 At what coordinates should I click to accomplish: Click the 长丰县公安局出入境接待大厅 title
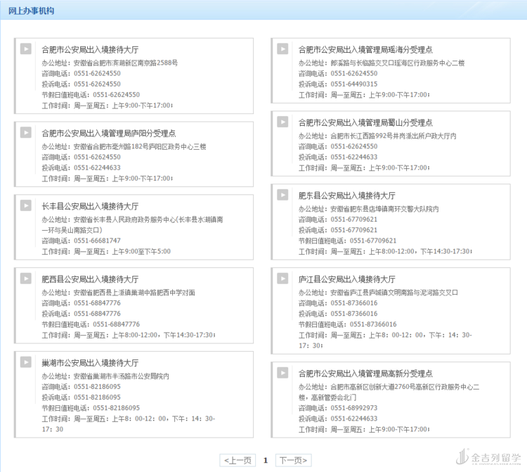[90, 206]
